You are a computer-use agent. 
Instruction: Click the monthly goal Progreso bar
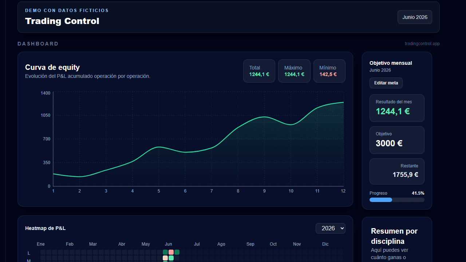(397, 200)
